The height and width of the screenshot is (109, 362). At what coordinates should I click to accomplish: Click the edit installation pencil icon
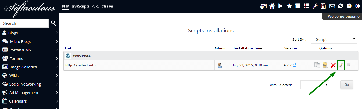click(x=341, y=65)
